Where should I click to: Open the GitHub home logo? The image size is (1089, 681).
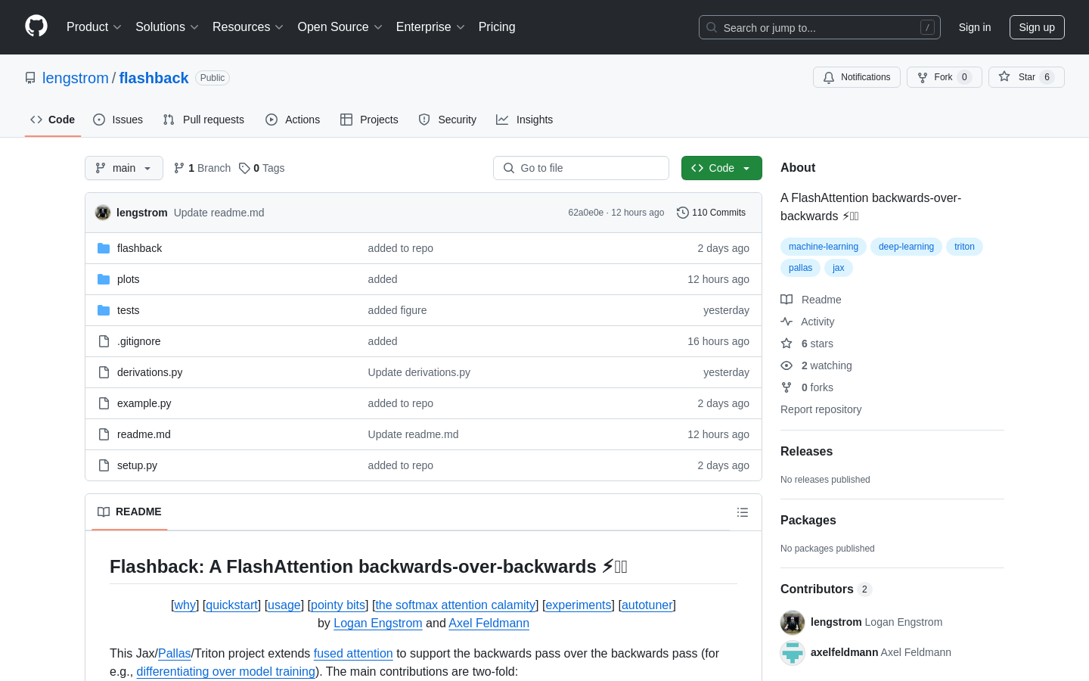point(36,26)
